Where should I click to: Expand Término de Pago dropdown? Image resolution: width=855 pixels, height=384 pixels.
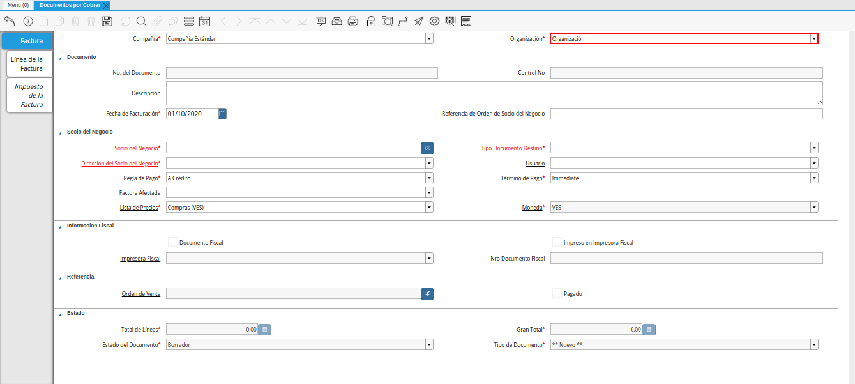[814, 178]
